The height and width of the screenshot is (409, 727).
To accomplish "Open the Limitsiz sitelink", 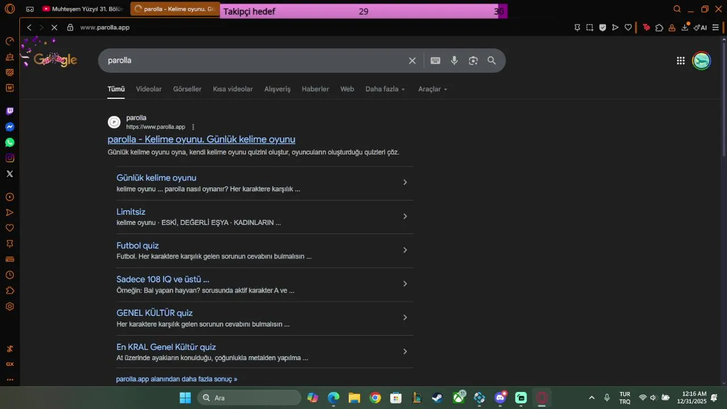I will click(x=131, y=212).
